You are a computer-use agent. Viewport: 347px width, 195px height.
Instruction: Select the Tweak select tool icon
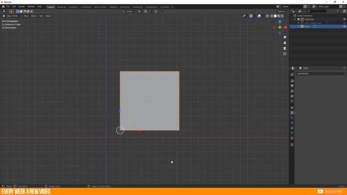coord(11,11)
